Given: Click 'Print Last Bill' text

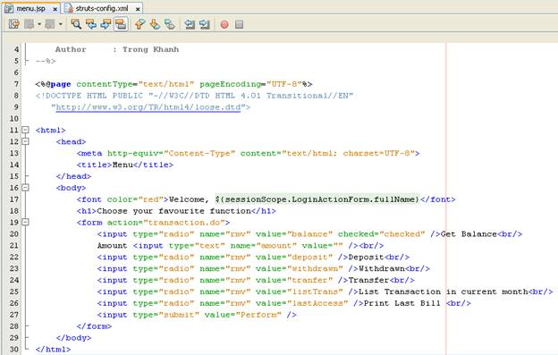Looking at the screenshot, I should 402,303.
